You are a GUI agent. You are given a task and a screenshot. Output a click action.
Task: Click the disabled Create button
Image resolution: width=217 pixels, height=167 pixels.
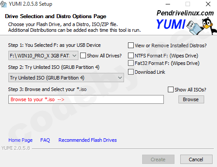[x=158, y=159]
